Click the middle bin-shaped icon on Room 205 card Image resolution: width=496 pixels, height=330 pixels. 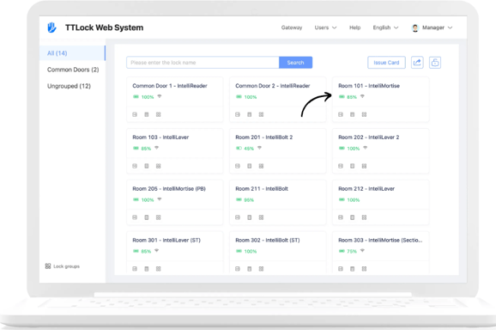tap(147, 217)
